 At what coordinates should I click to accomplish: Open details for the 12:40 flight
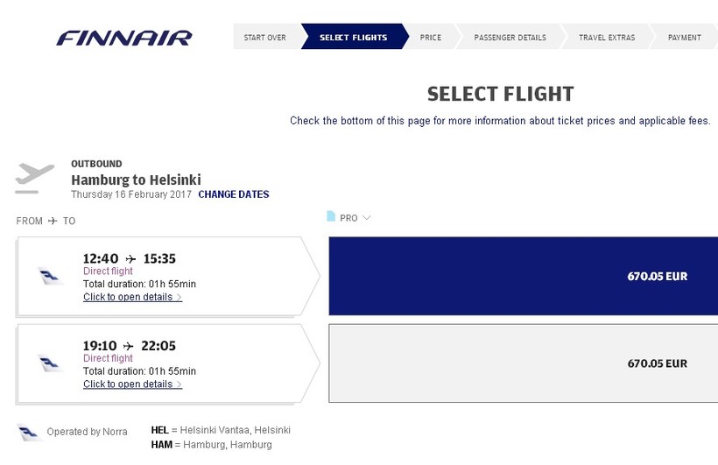click(x=132, y=297)
